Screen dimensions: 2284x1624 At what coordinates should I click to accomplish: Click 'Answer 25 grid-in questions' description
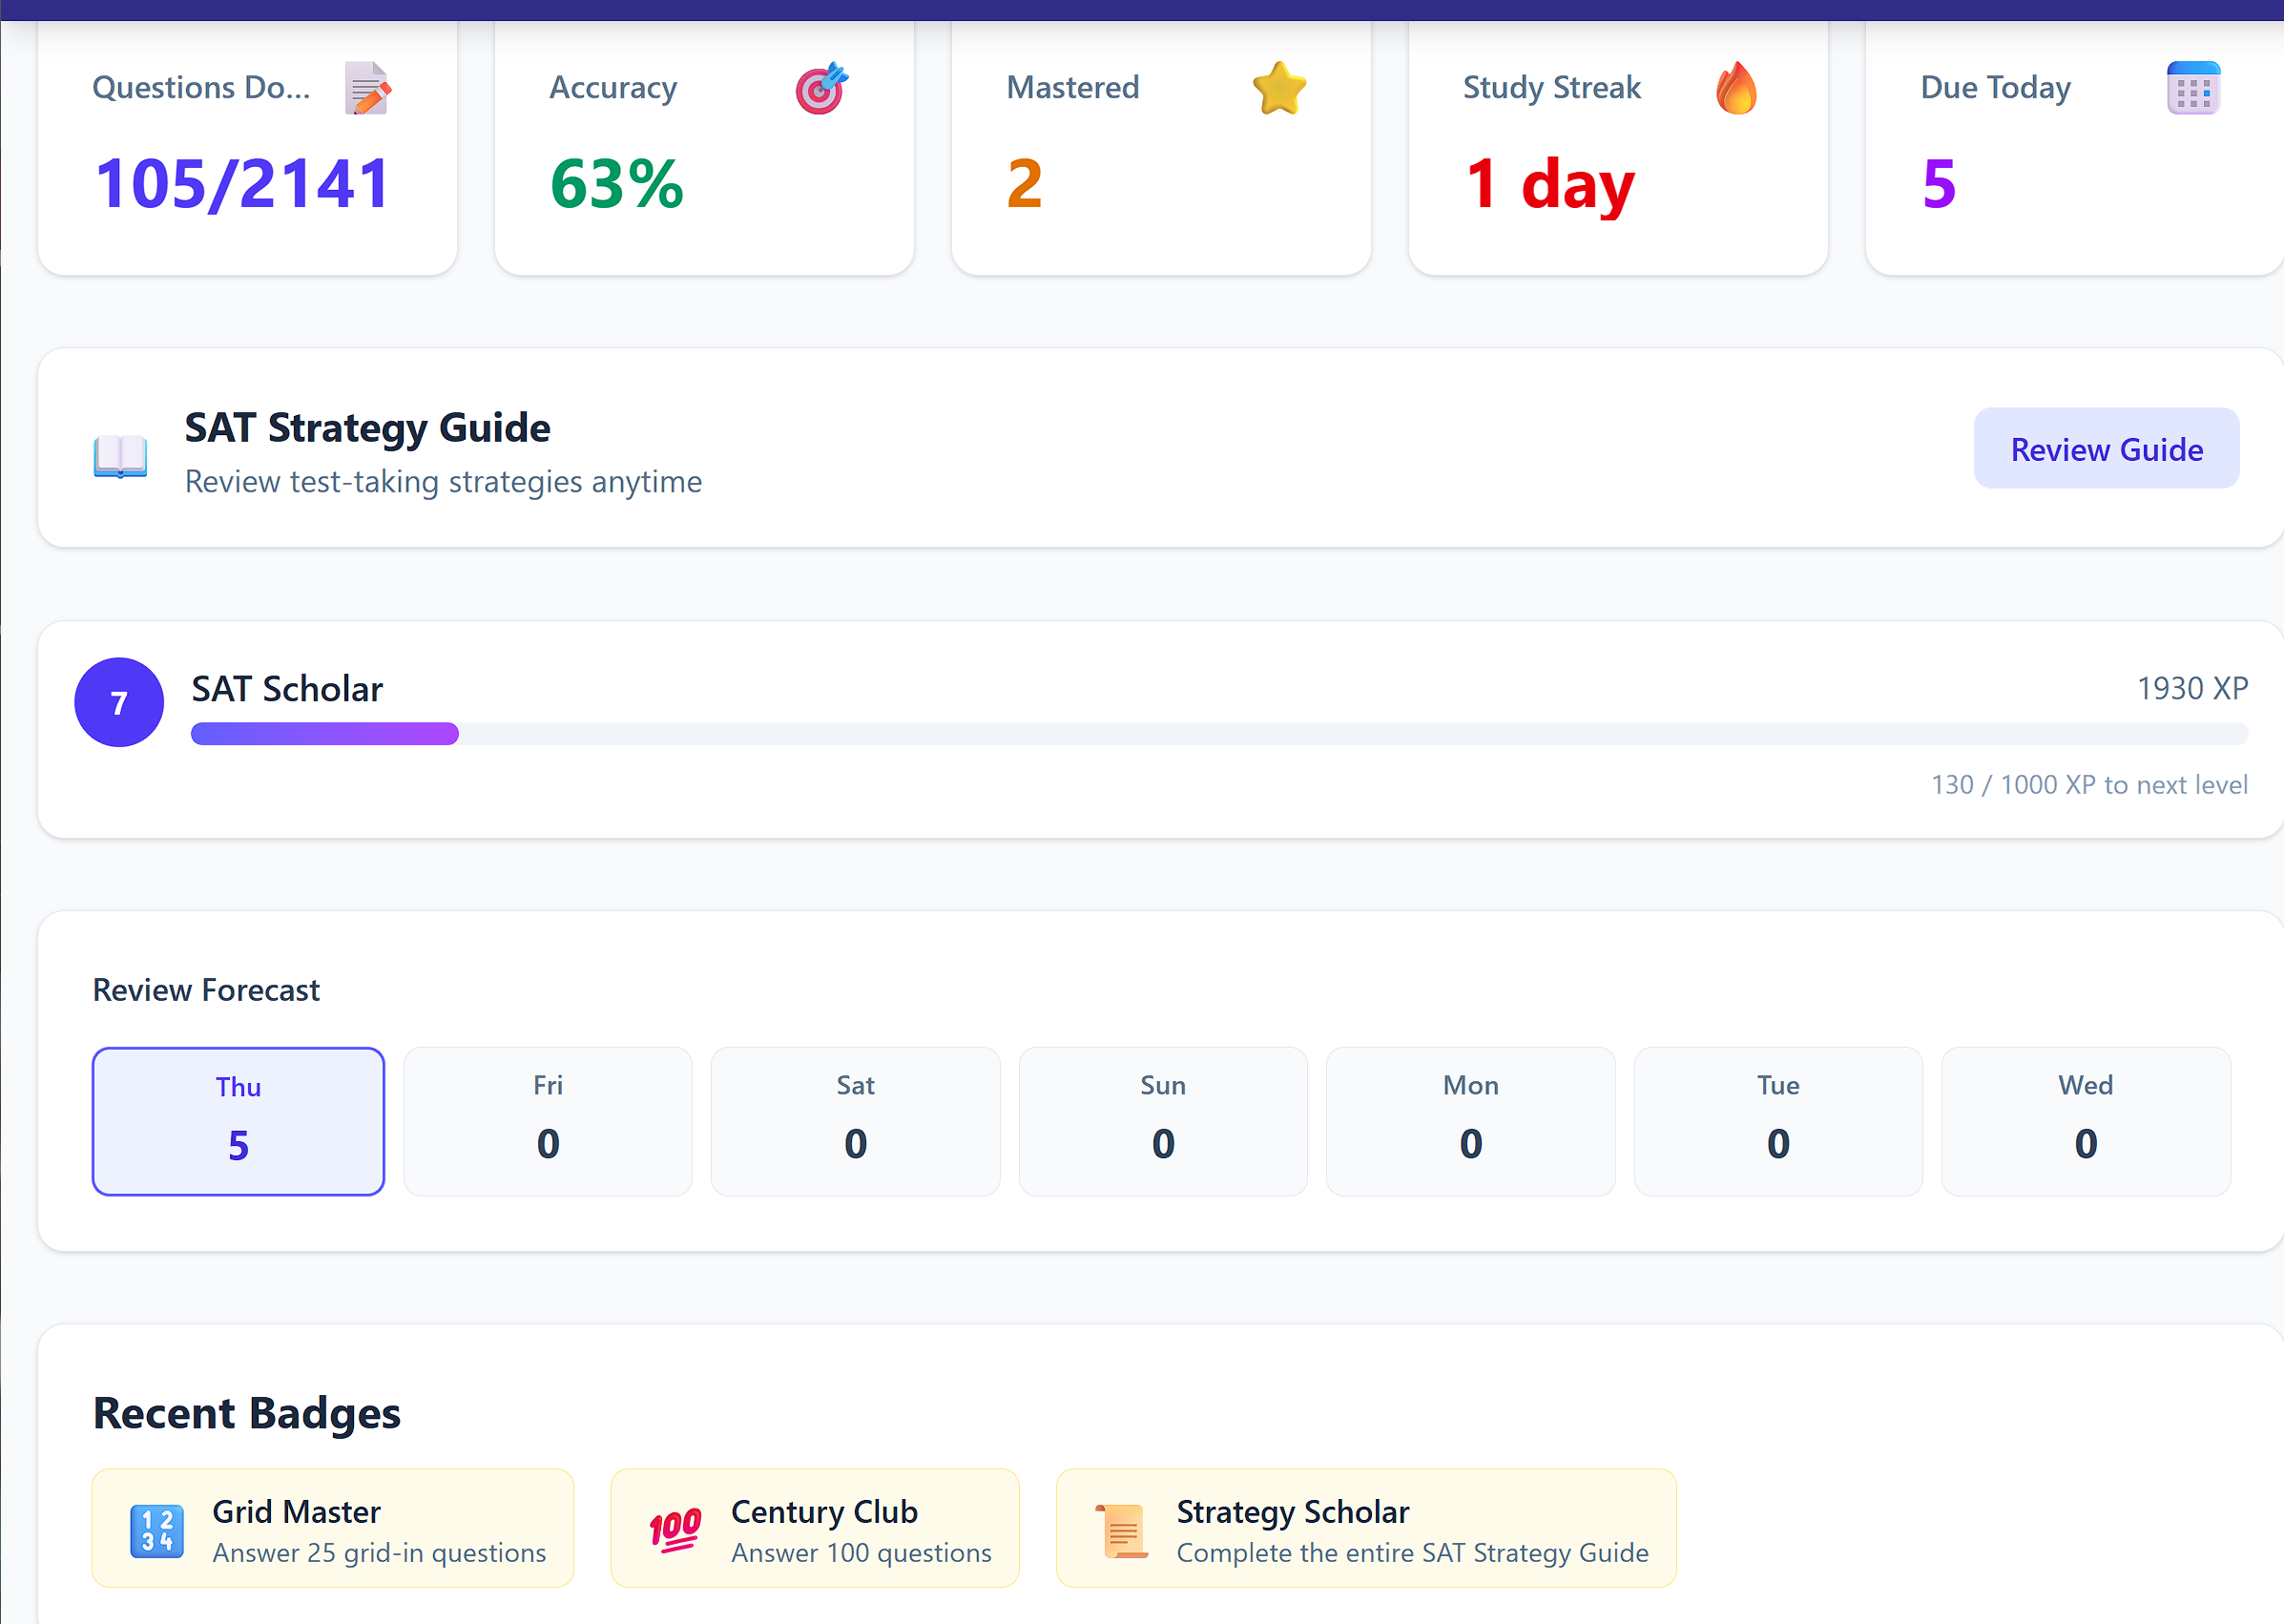point(379,1553)
